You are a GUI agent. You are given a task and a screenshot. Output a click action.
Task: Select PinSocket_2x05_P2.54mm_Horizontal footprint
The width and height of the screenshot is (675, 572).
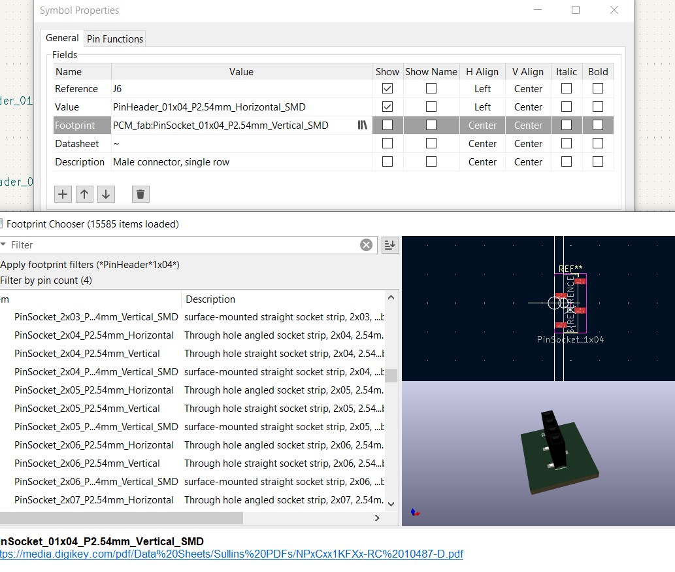click(x=94, y=390)
